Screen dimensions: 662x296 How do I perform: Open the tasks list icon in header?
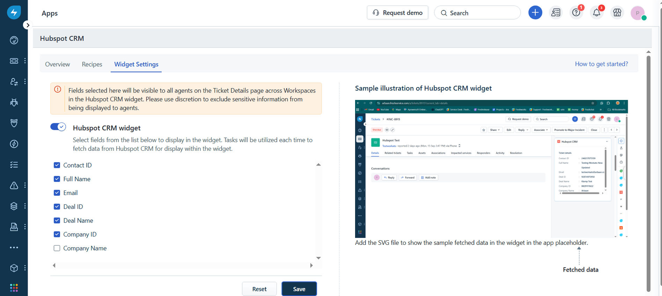pos(556,13)
